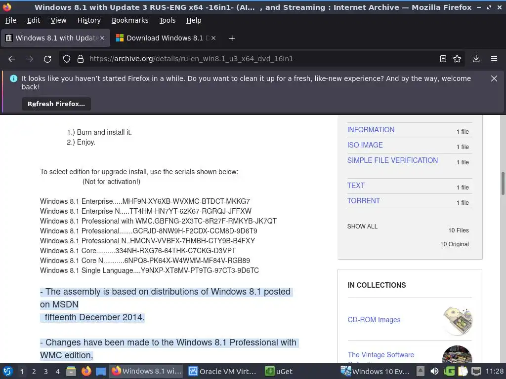Viewport: 506px width, 379px height.
Task: Go back to the previous page
Action: (12, 59)
